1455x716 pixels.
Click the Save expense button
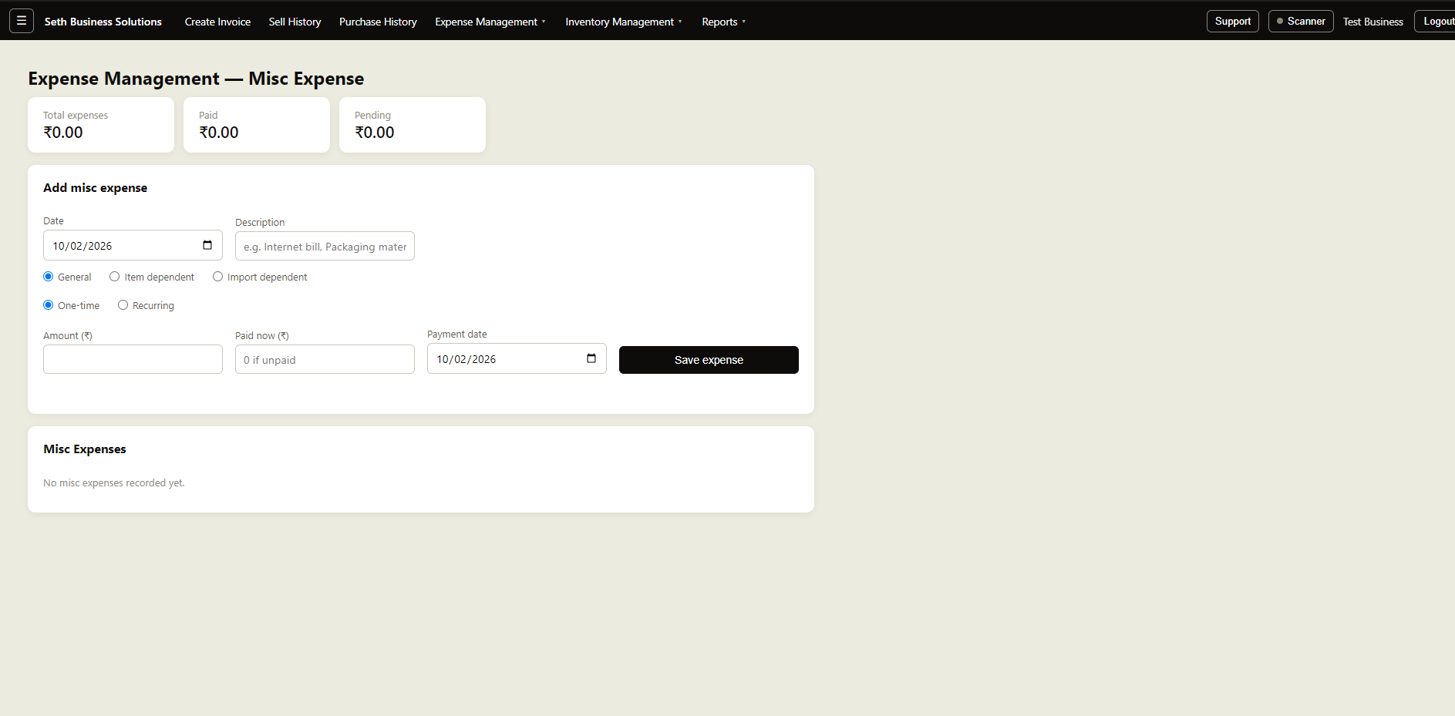tap(709, 360)
